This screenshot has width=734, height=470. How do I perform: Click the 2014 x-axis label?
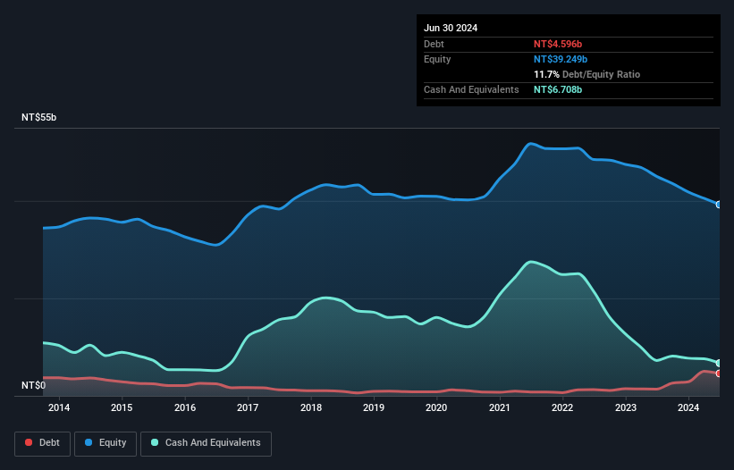point(59,407)
